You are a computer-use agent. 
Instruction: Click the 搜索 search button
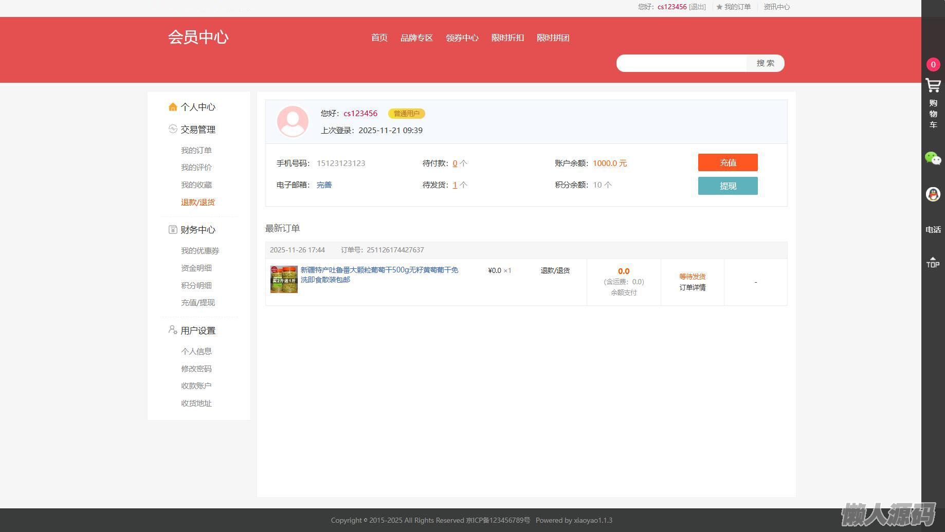765,63
